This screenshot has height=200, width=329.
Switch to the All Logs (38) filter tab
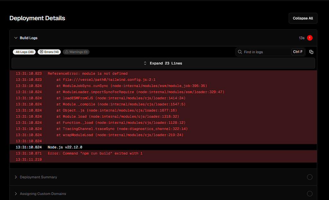pos(24,52)
